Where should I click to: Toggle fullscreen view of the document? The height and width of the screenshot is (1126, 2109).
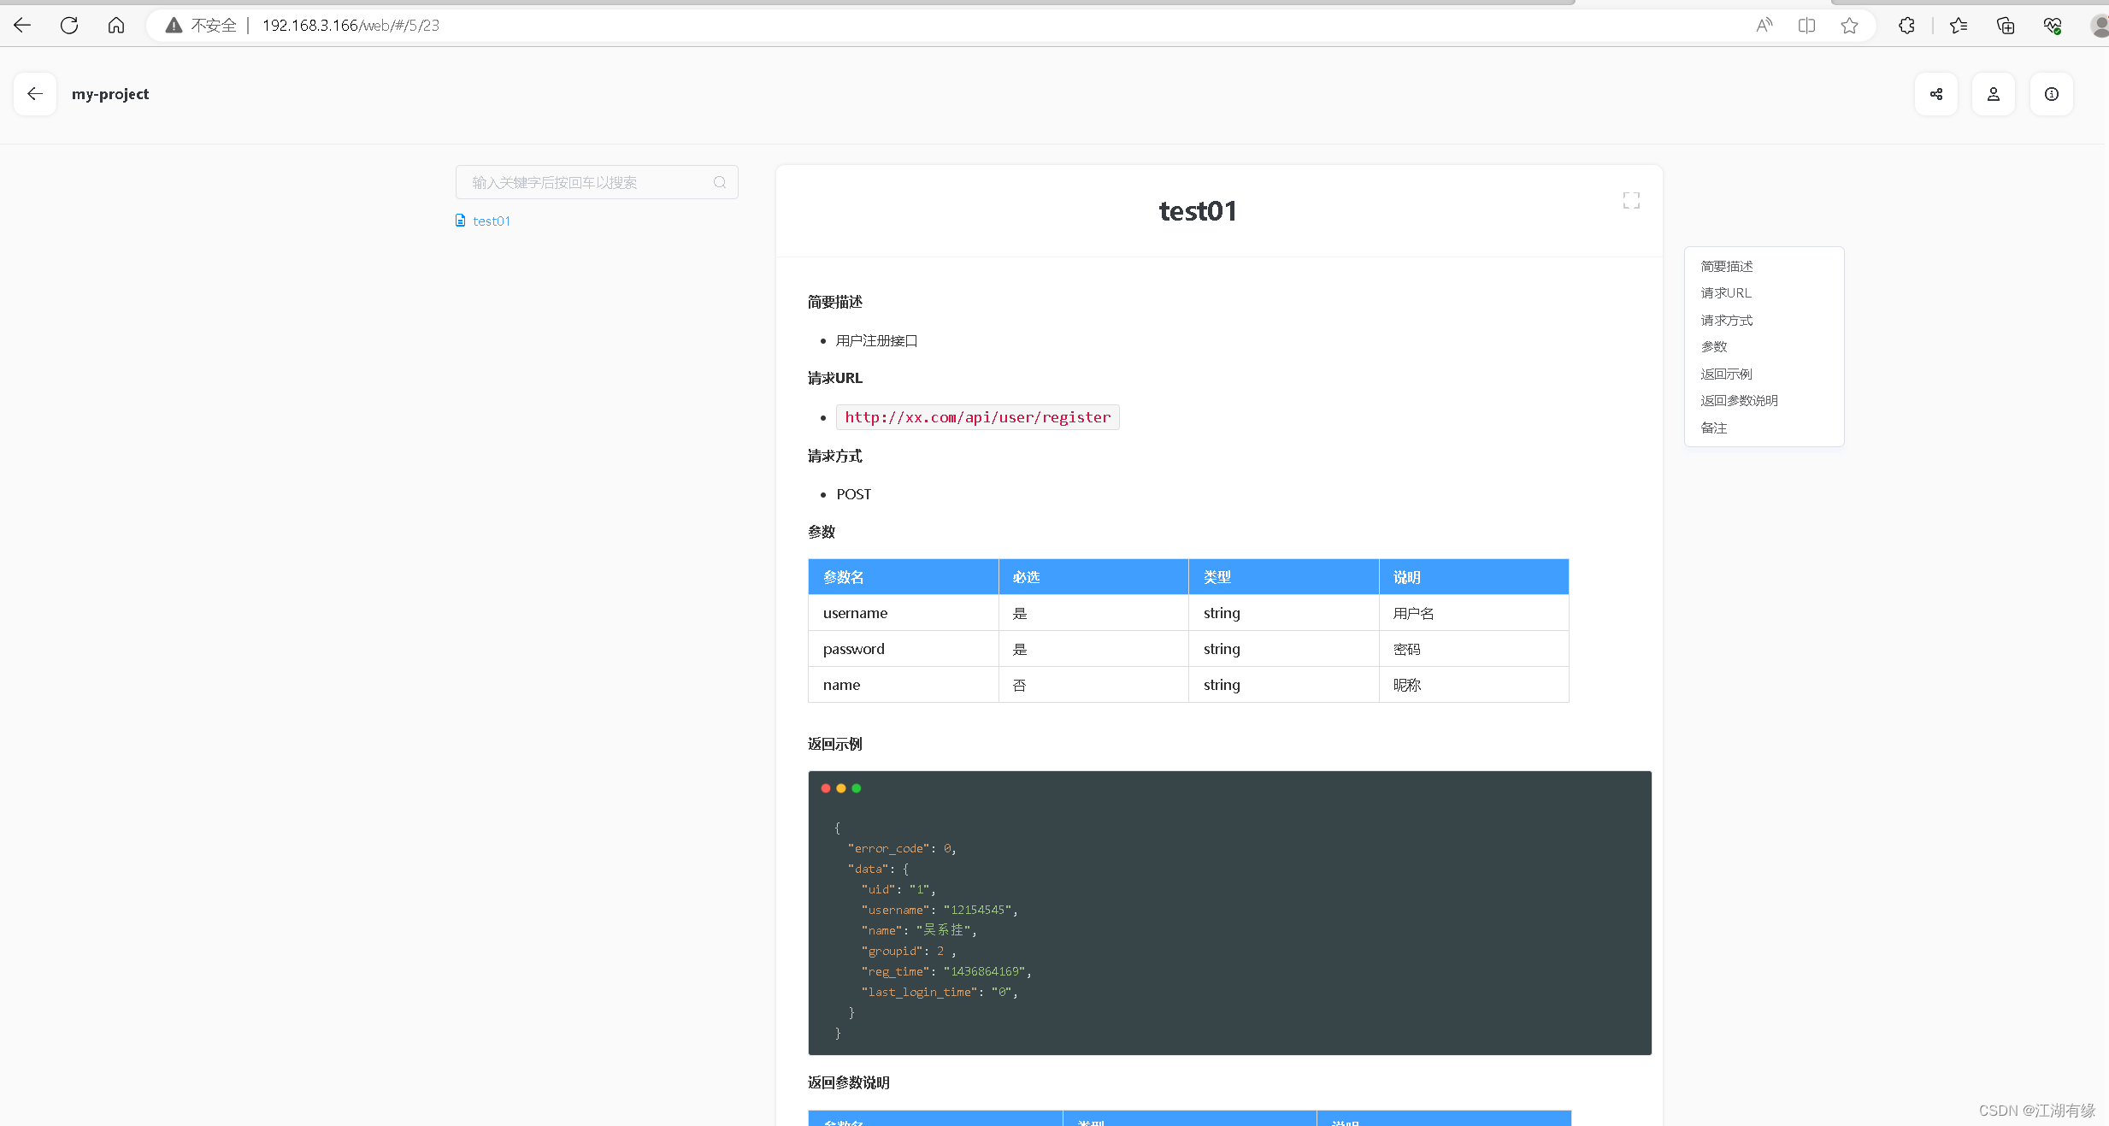pos(1631,201)
